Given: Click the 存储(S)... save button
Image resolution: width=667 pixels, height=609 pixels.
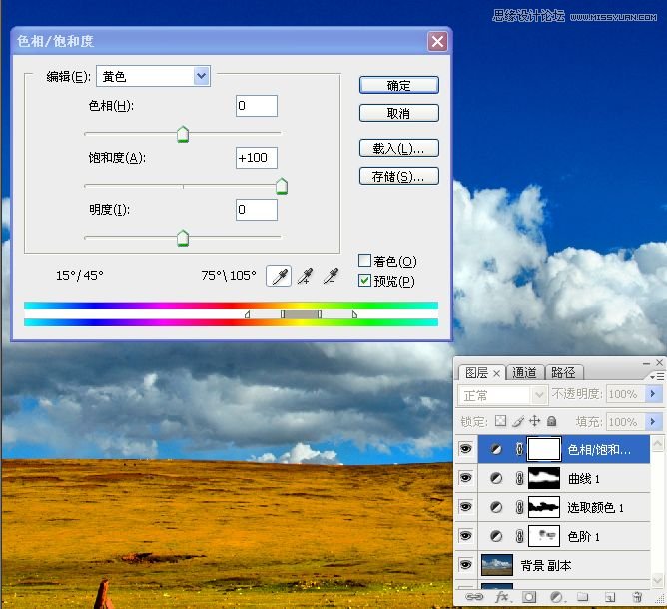Looking at the screenshot, I should 399,176.
